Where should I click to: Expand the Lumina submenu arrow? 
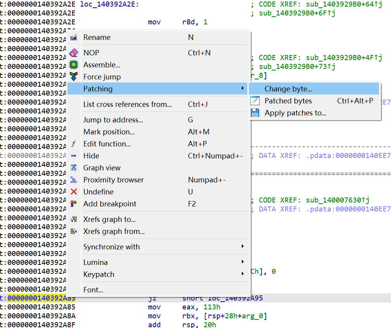(x=243, y=262)
